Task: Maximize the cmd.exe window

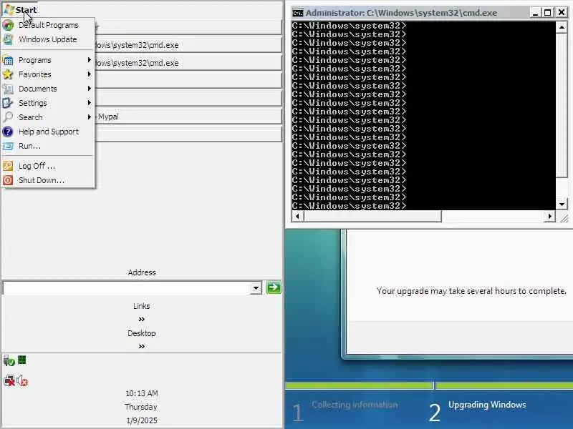Action: 547,13
